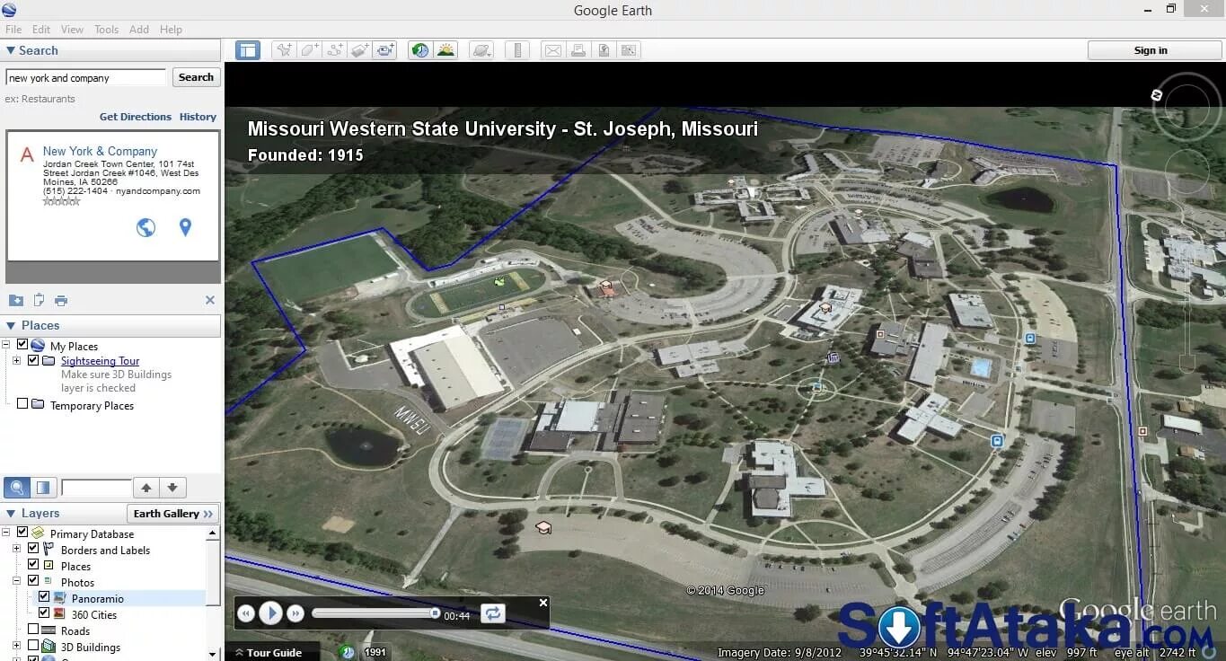Image resolution: width=1226 pixels, height=661 pixels.
Task: Open the planet switcher icon
Action: pyautogui.click(x=481, y=50)
